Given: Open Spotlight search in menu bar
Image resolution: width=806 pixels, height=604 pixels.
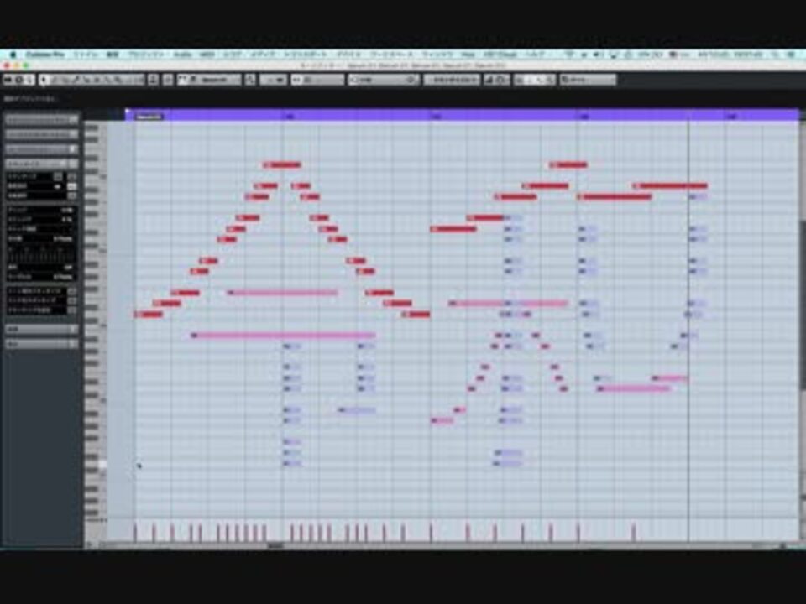Looking at the screenshot, I should [x=775, y=54].
